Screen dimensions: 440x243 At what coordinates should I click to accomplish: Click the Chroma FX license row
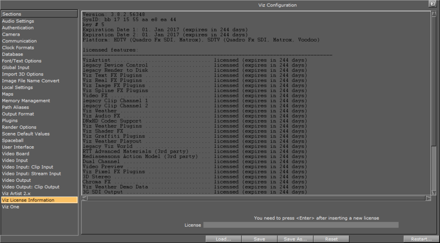tap(195, 182)
